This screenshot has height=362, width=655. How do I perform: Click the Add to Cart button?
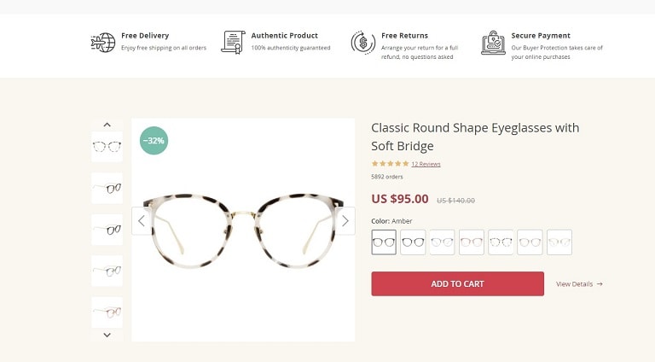click(457, 283)
